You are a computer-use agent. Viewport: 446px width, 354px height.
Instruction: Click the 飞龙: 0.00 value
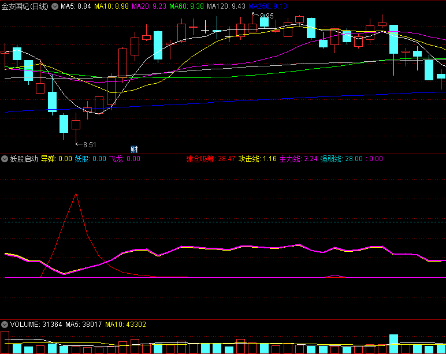click(x=125, y=159)
